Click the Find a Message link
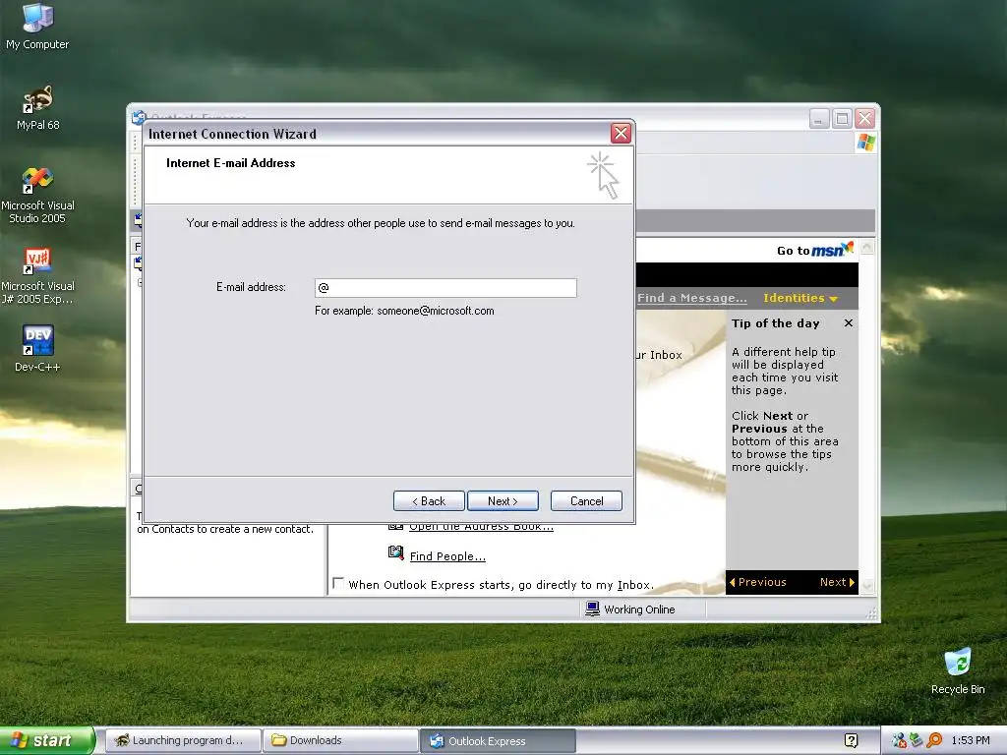The height and width of the screenshot is (755, 1007). click(691, 298)
